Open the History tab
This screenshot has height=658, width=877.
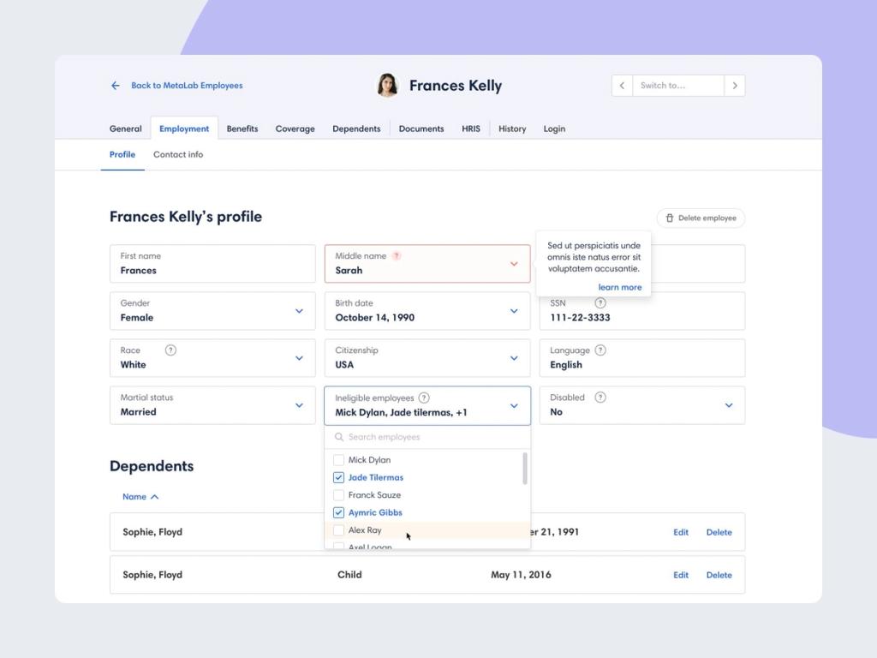pyautogui.click(x=512, y=129)
